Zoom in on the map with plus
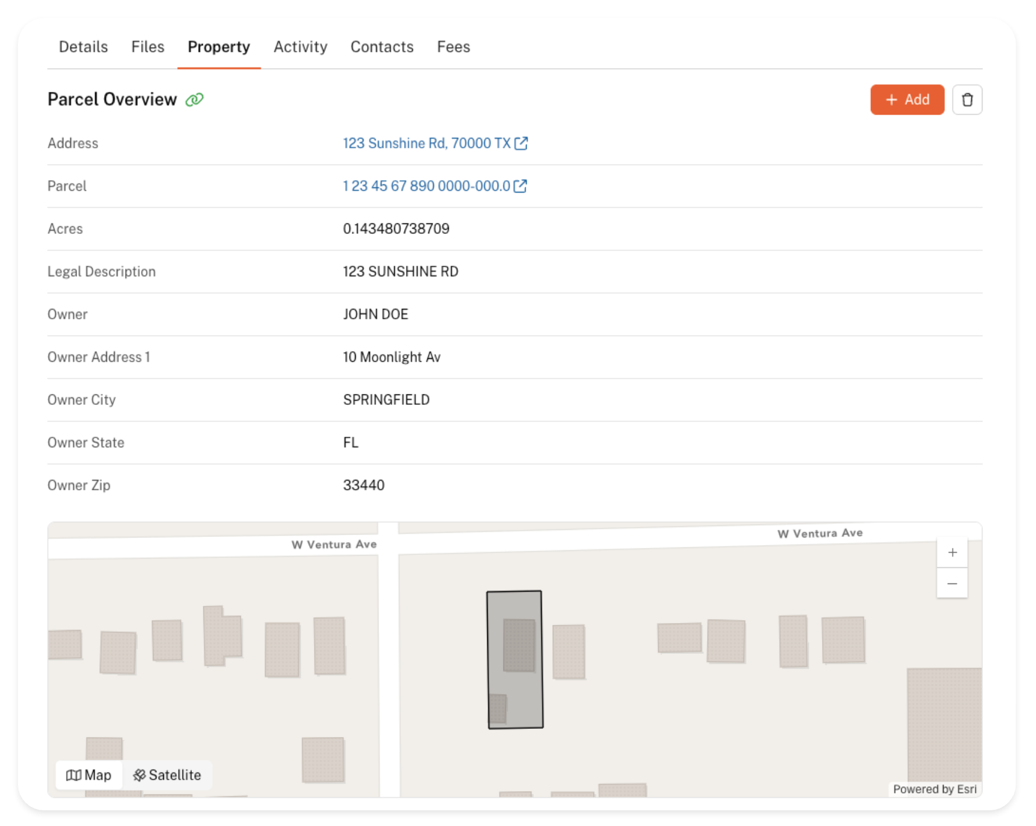 click(x=952, y=553)
